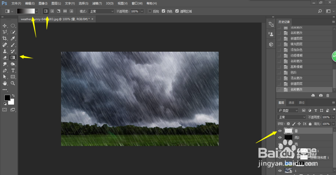The width and height of the screenshot is (336, 175).
Task: Select the Horizontal Type tool
Action: pos(13,71)
